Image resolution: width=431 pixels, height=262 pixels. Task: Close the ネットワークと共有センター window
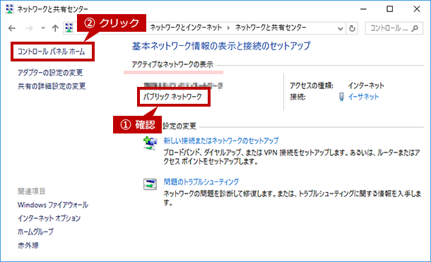coord(417,9)
